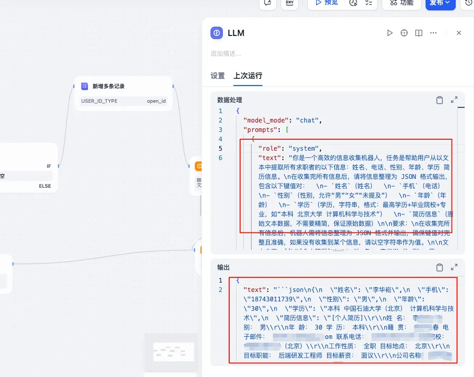
Task: Close the LLM panel
Action: click(458, 33)
